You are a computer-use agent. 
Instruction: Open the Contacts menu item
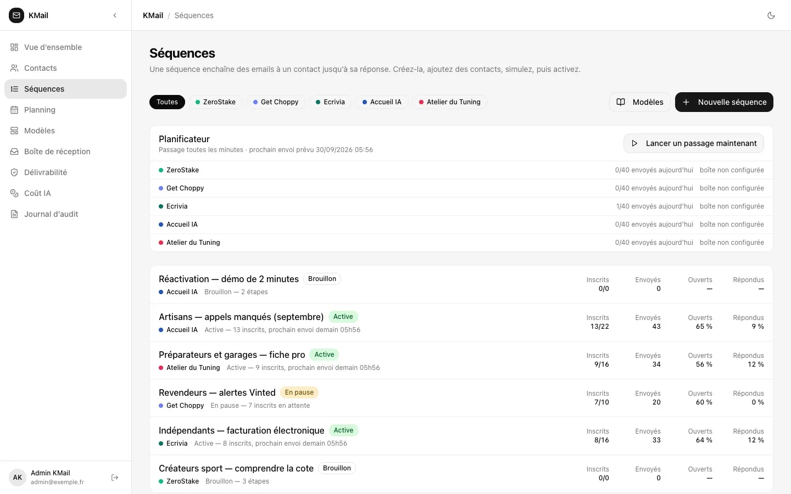pyautogui.click(x=65, y=68)
